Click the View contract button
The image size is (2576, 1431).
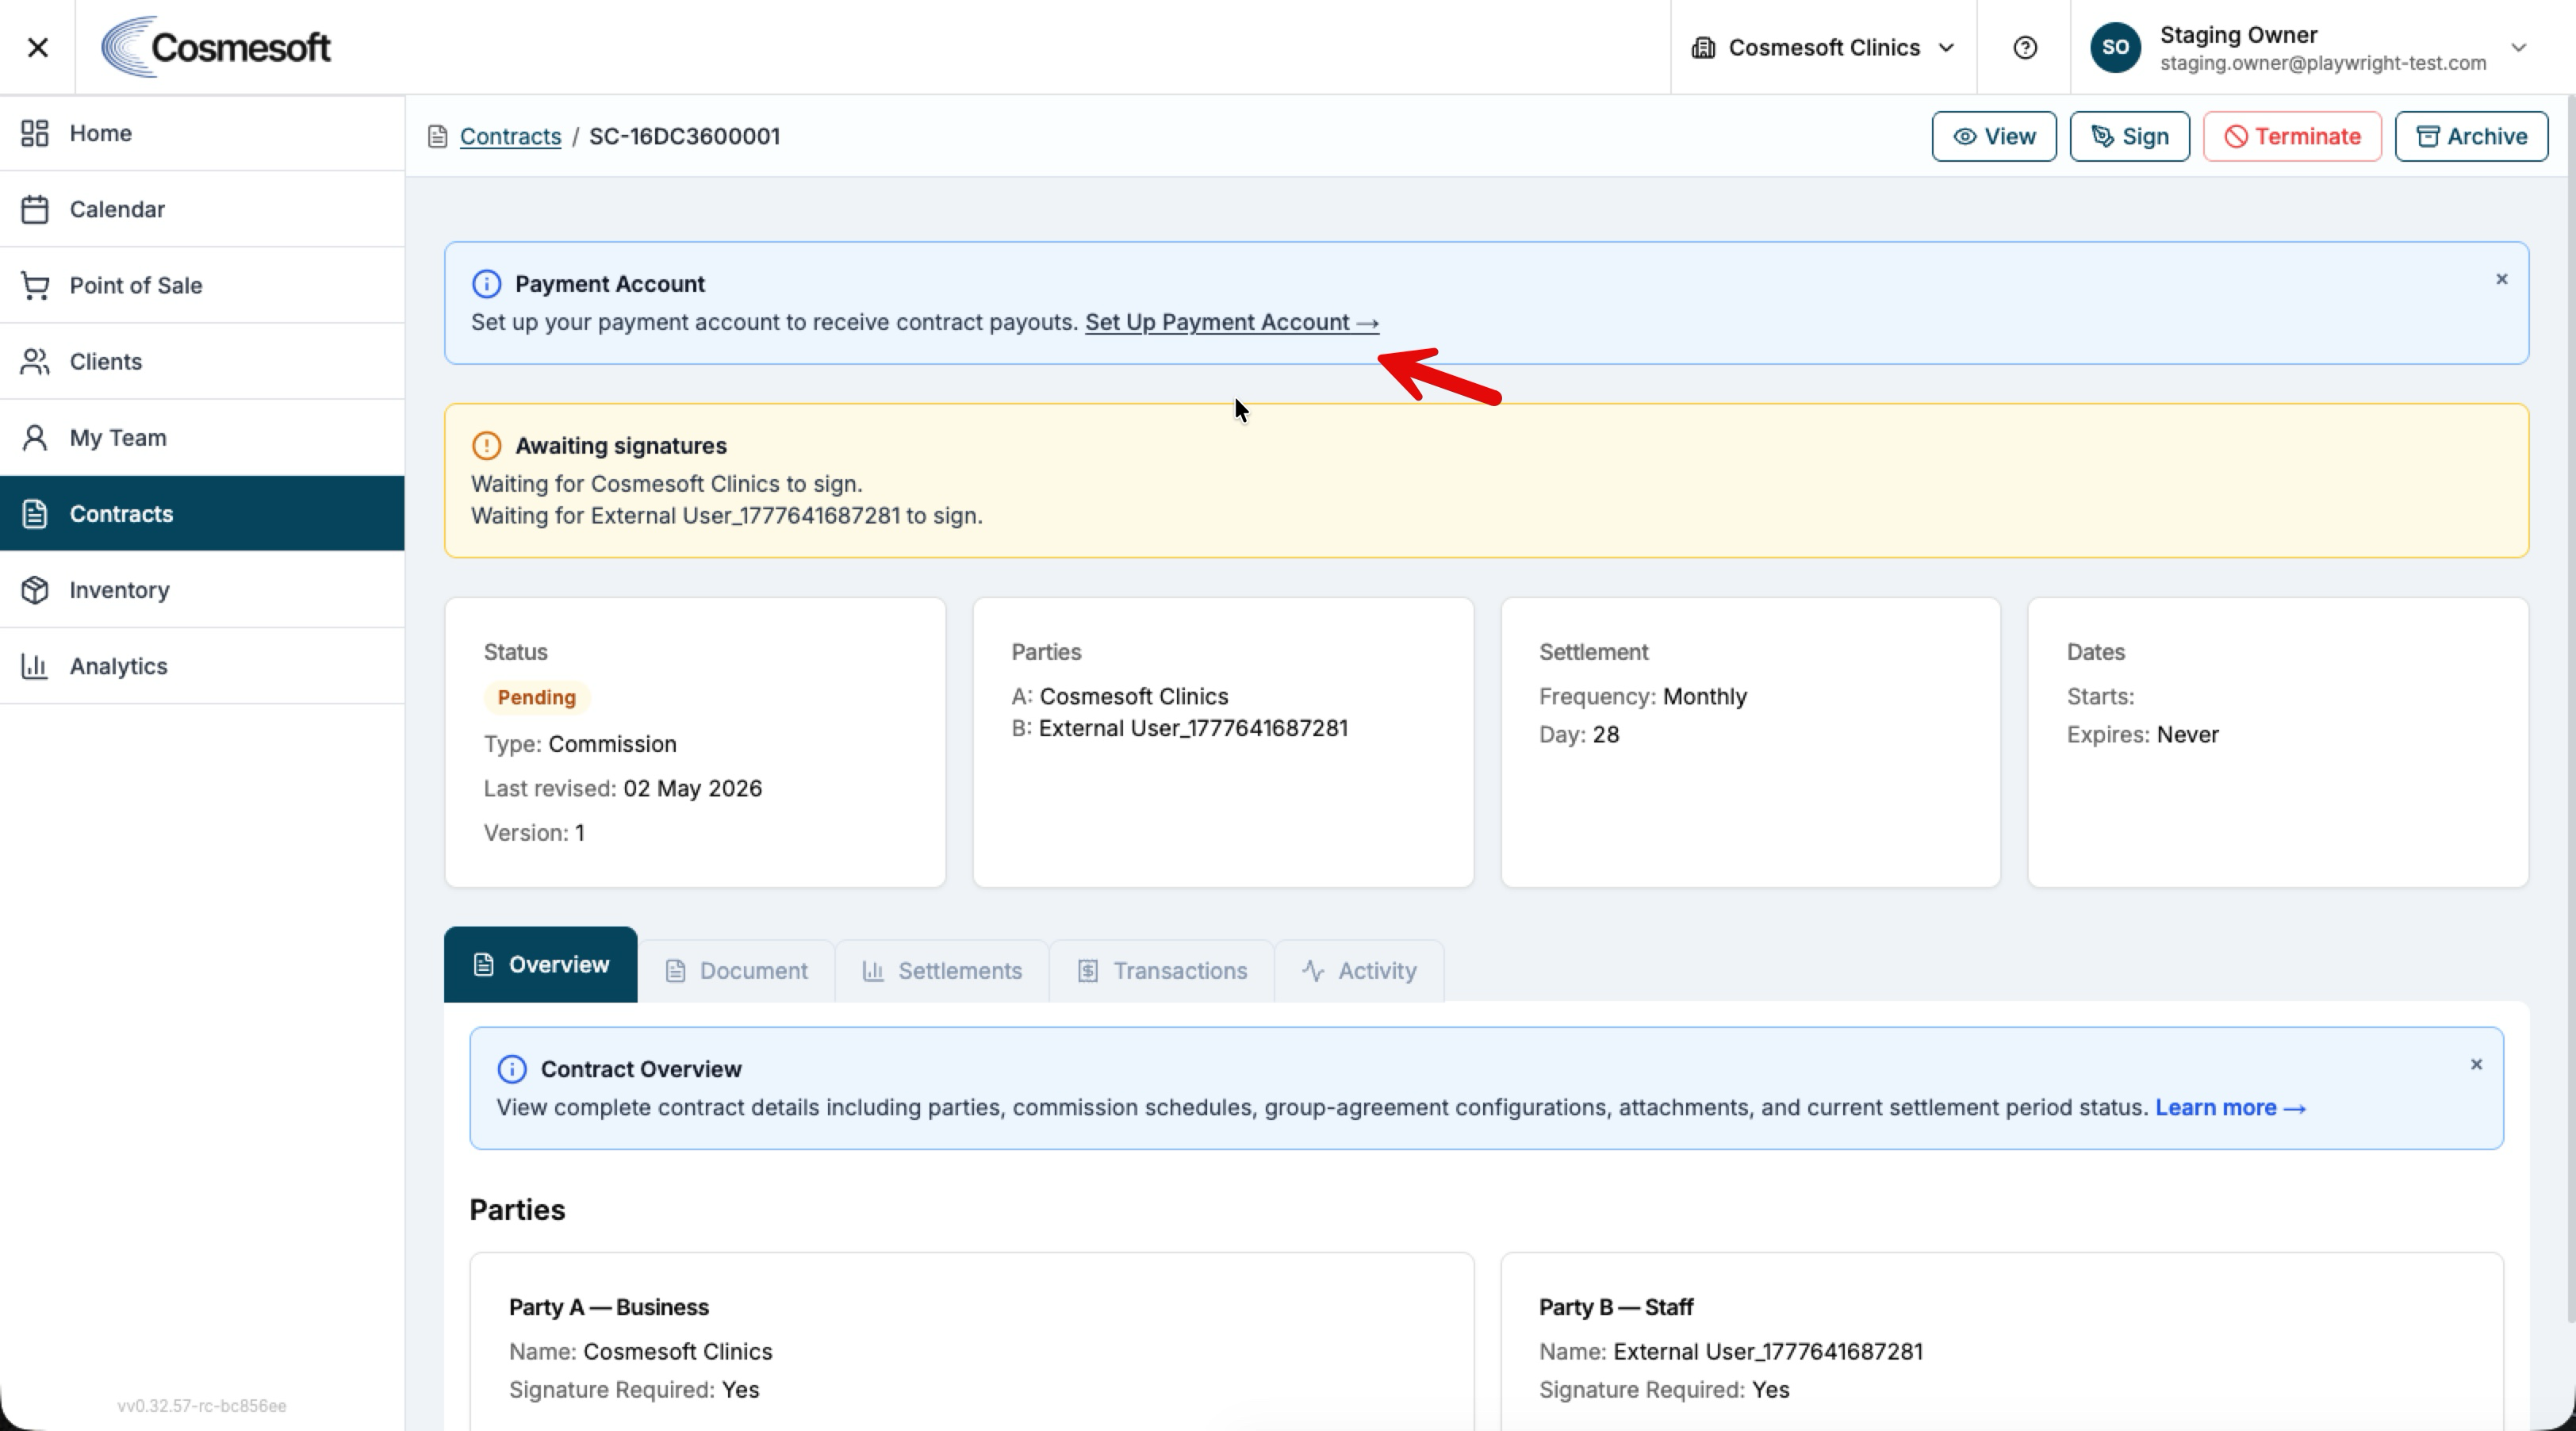[x=1993, y=136]
